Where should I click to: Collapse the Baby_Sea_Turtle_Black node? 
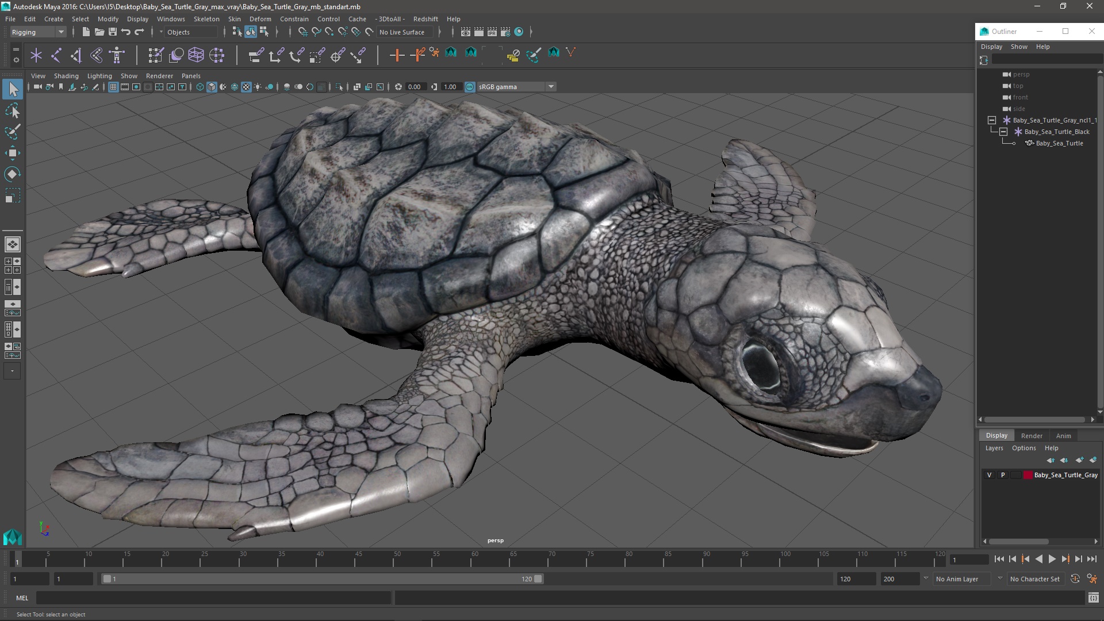1003,132
